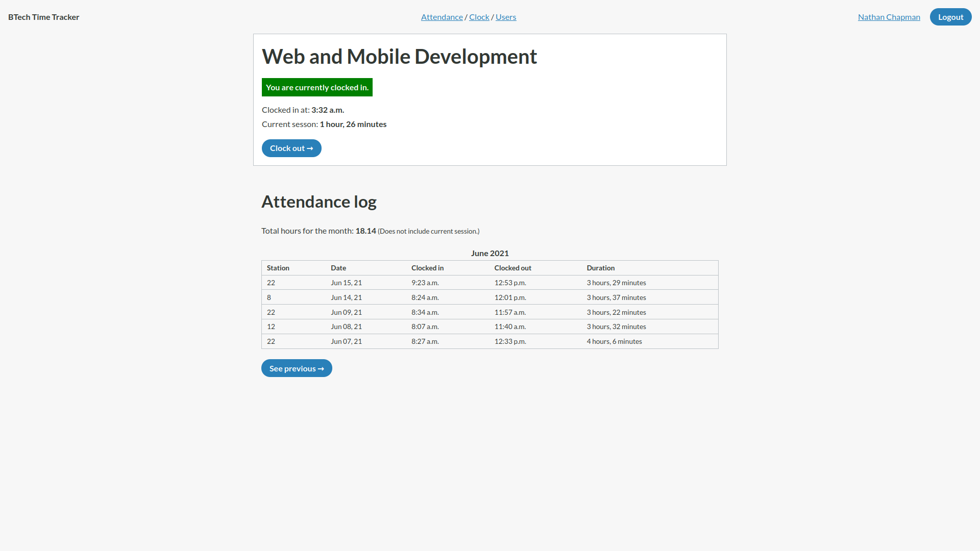Screen dimensions: 980x551
Task: Open the Users navigation link
Action: tap(505, 17)
